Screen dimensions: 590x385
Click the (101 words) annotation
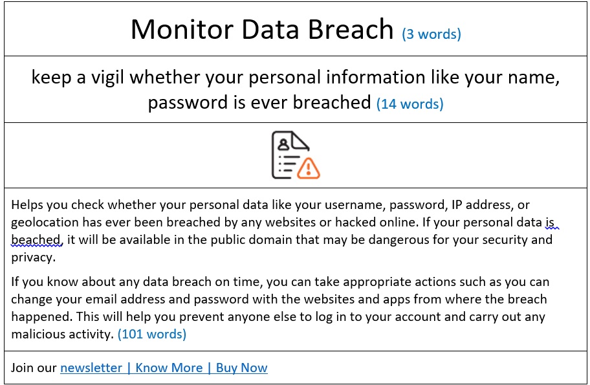(152, 334)
